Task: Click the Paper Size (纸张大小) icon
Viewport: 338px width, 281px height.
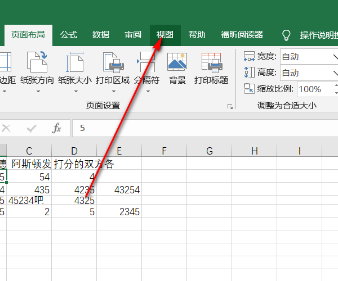Action: click(75, 62)
